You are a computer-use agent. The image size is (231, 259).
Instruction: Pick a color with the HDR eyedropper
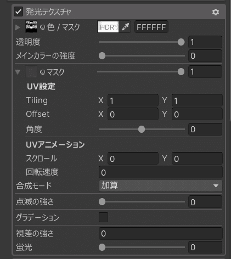click(x=126, y=27)
